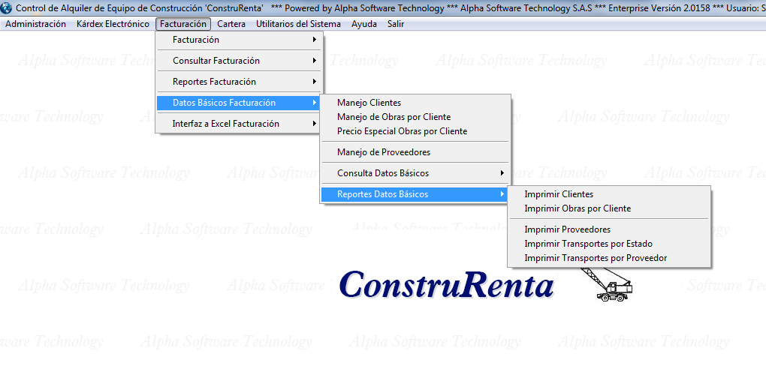Screen dimensions: 766x375
Task: Click Imprimir Clientes
Action: pyautogui.click(x=559, y=194)
